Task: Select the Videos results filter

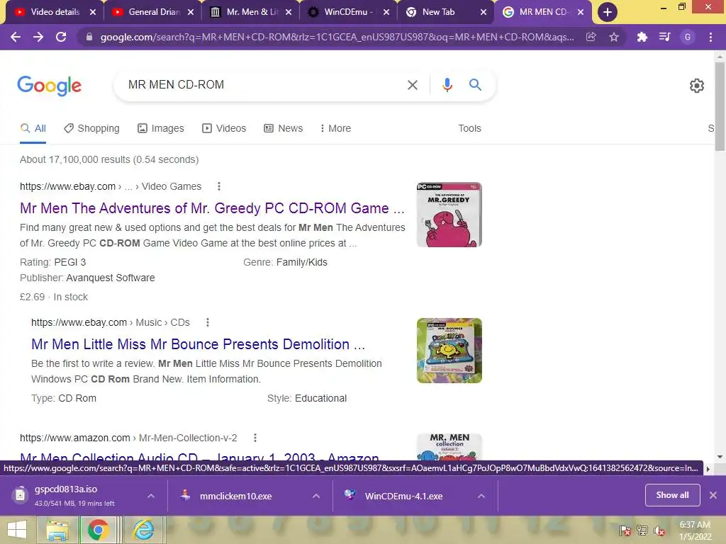Action: point(224,129)
